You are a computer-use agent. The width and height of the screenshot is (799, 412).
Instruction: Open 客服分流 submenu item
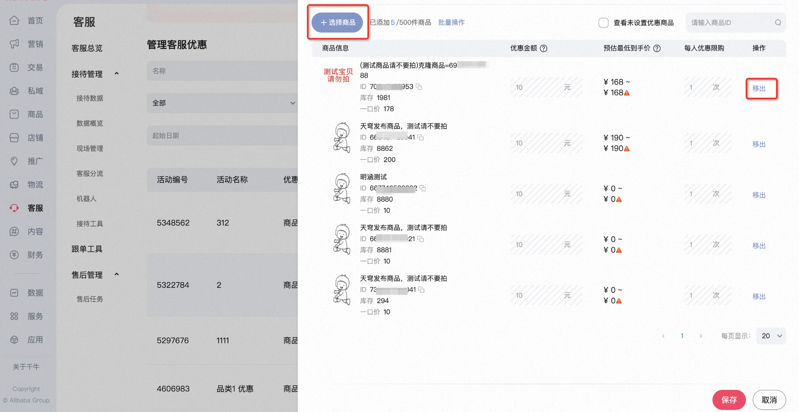tap(90, 174)
